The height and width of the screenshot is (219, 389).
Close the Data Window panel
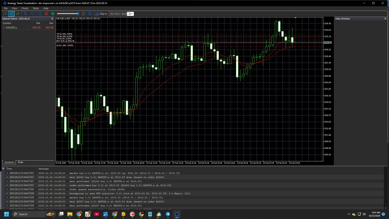[x=385, y=19]
